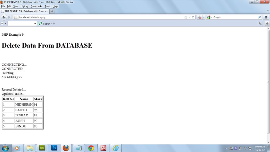270x152 pixels.
Task: Show hidden system tray icons
Action: tap(226, 148)
